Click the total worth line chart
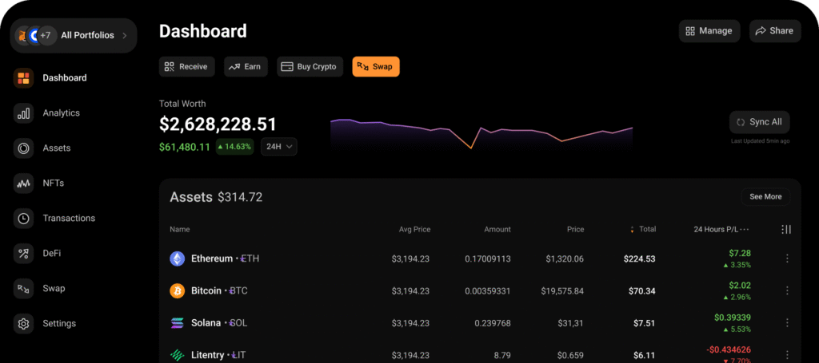The width and height of the screenshot is (819, 363). (x=481, y=134)
